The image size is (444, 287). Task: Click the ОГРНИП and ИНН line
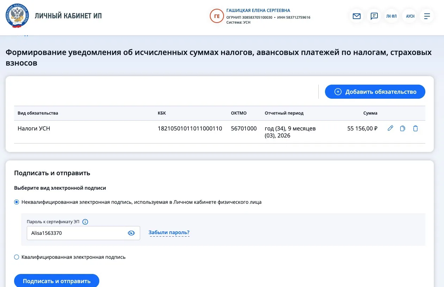tap(268, 17)
